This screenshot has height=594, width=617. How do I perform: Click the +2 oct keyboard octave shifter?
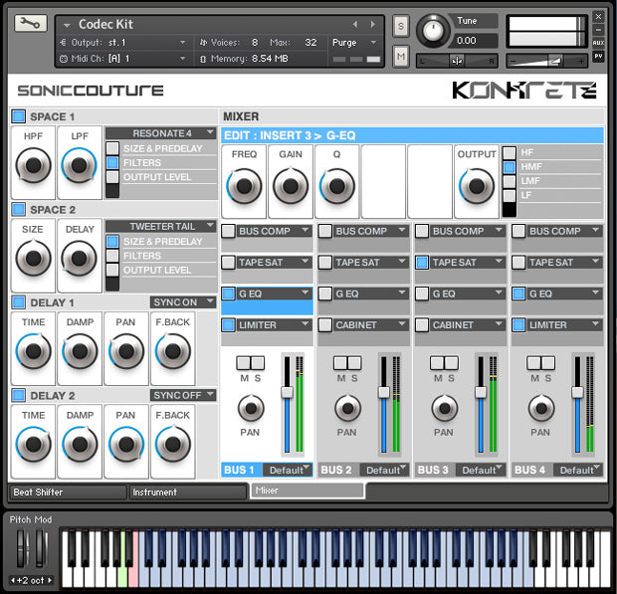[x=31, y=580]
